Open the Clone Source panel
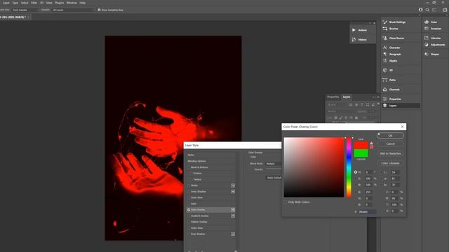 394,38
